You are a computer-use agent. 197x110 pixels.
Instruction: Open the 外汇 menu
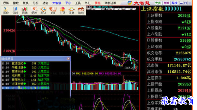point(88,3)
